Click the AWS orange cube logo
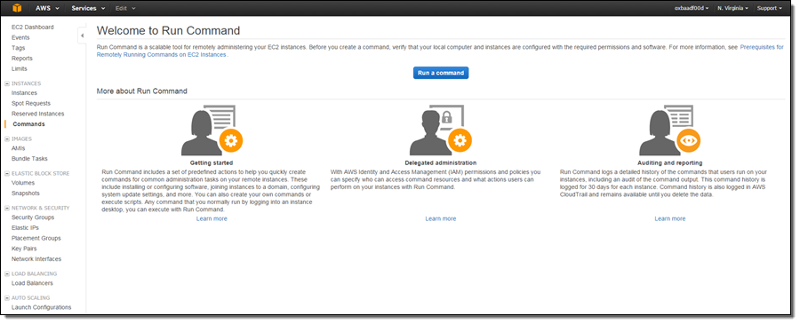This screenshot has height=324, width=800. [x=18, y=8]
